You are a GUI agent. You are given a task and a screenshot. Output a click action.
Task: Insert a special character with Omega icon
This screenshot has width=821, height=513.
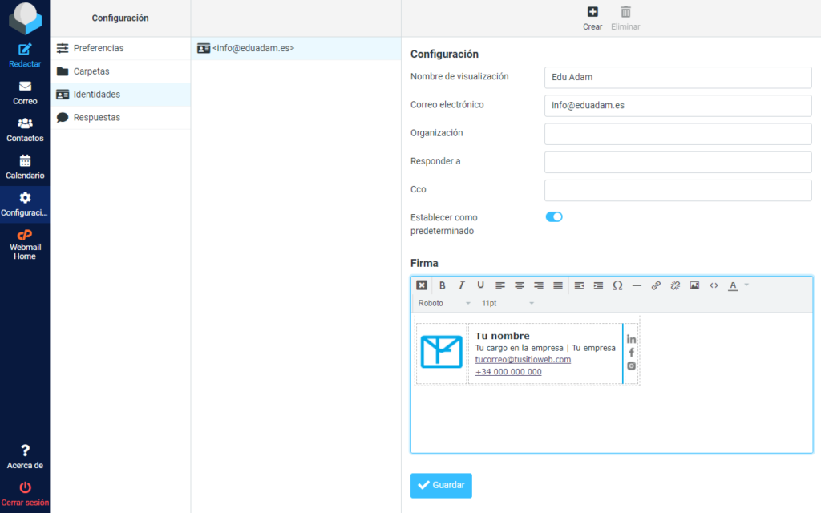coord(617,285)
